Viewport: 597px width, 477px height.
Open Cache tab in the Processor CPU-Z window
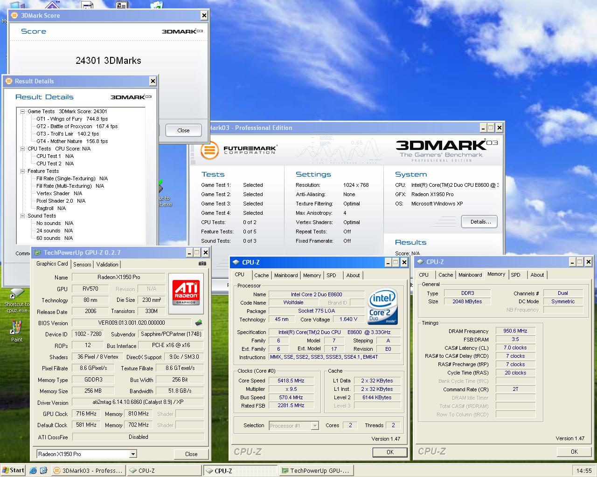(262, 275)
